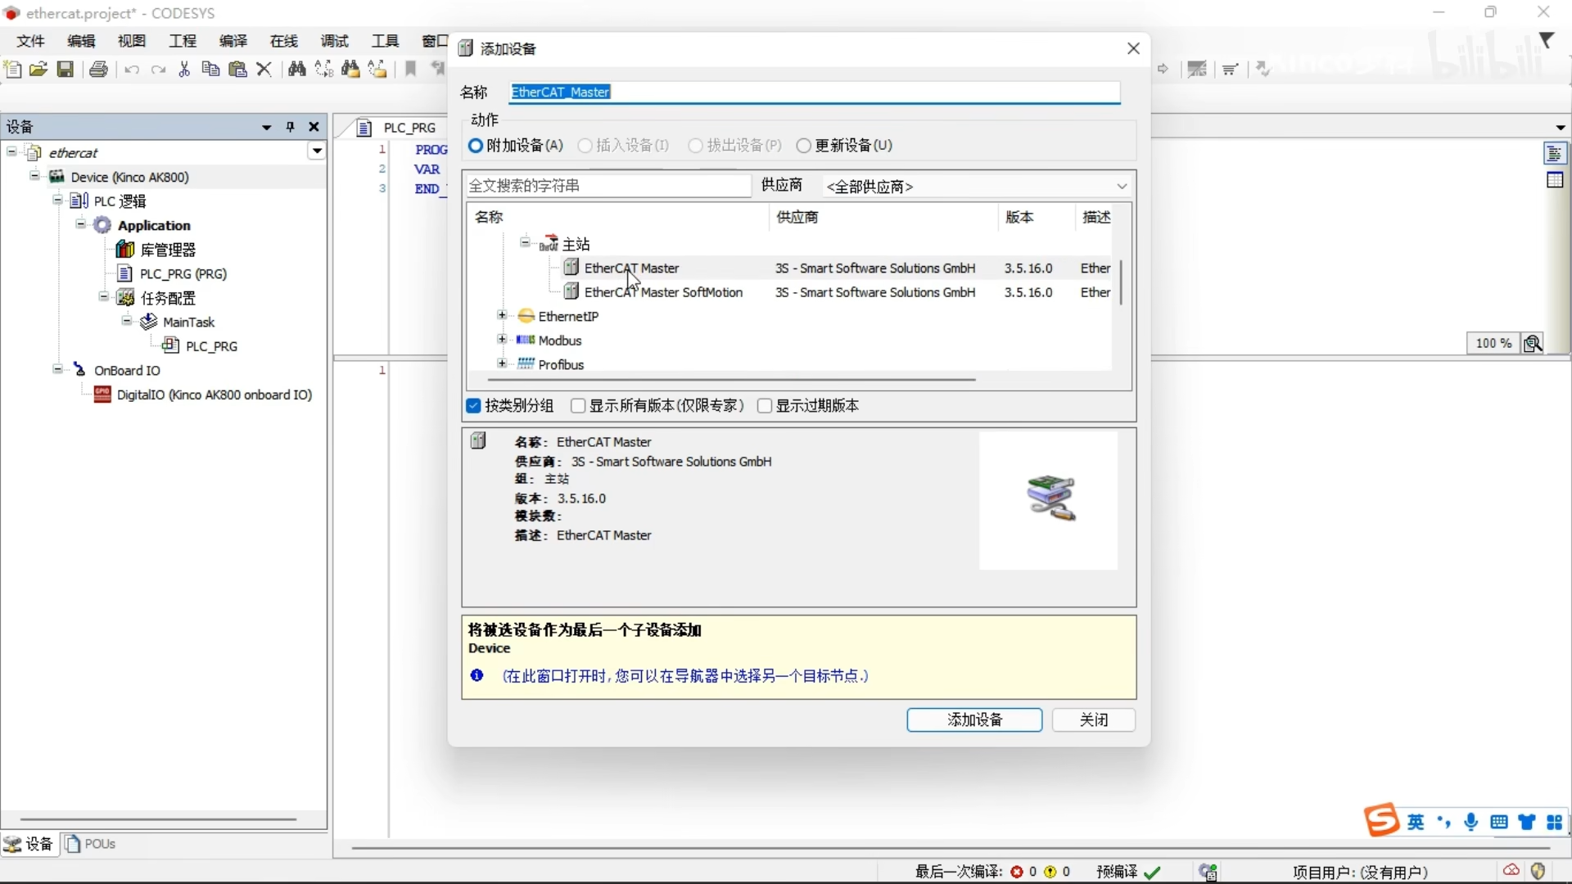The height and width of the screenshot is (884, 1572).
Task: Click the 工具 tools menu item
Action: [x=384, y=40]
